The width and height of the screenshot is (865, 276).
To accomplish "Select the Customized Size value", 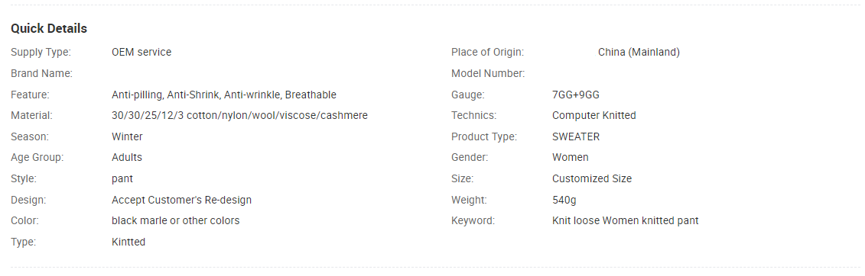I will pyautogui.click(x=592, y=178).
